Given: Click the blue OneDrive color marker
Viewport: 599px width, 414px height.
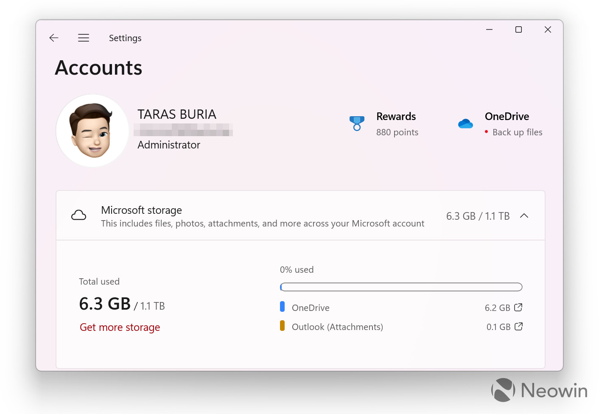Looking at the screenshot, I should [x=282, y=307].
